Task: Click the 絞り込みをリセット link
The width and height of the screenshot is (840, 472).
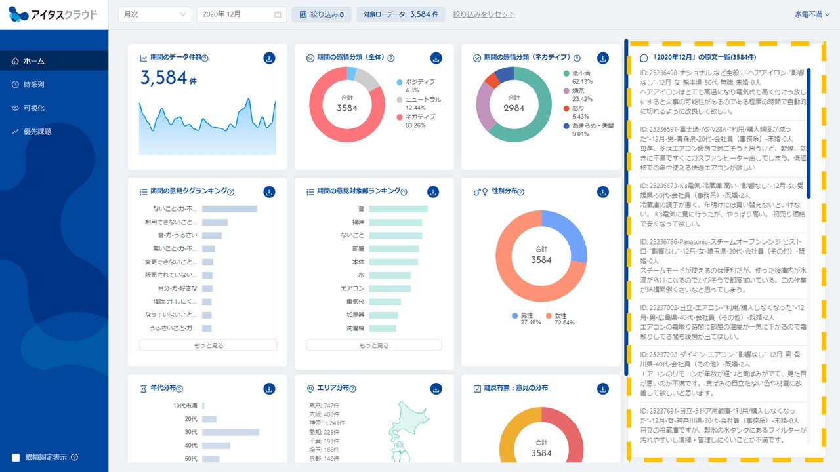Action: point(484,14)
